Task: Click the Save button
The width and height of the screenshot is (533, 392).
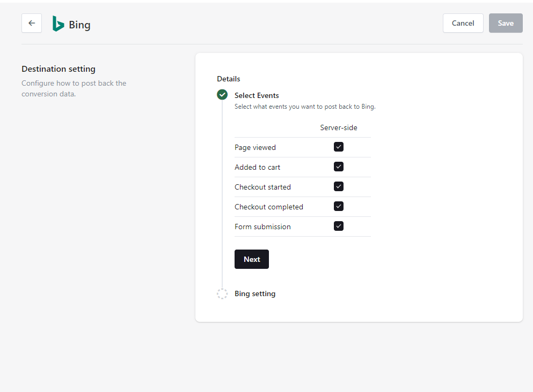Action: [x=505, y=23]
